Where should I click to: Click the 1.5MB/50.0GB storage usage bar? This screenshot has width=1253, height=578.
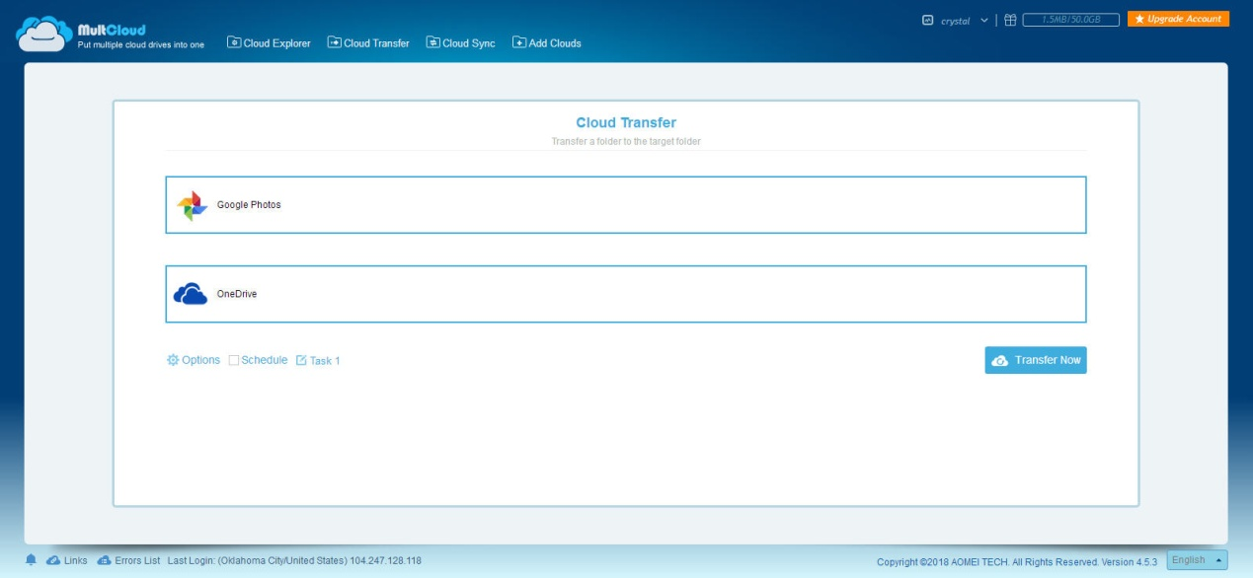[1071, 20]
